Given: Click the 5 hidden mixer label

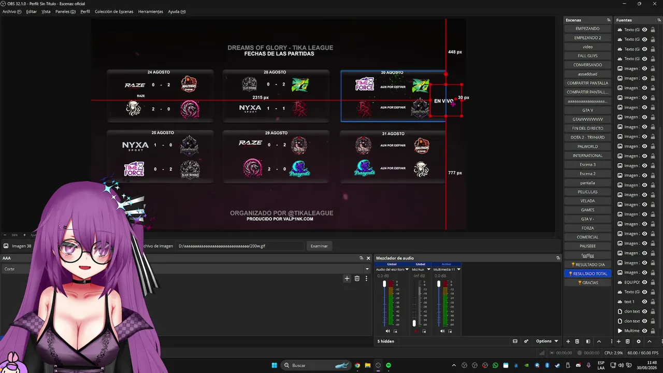Looking at the screenshot, I should pos(386,341).
